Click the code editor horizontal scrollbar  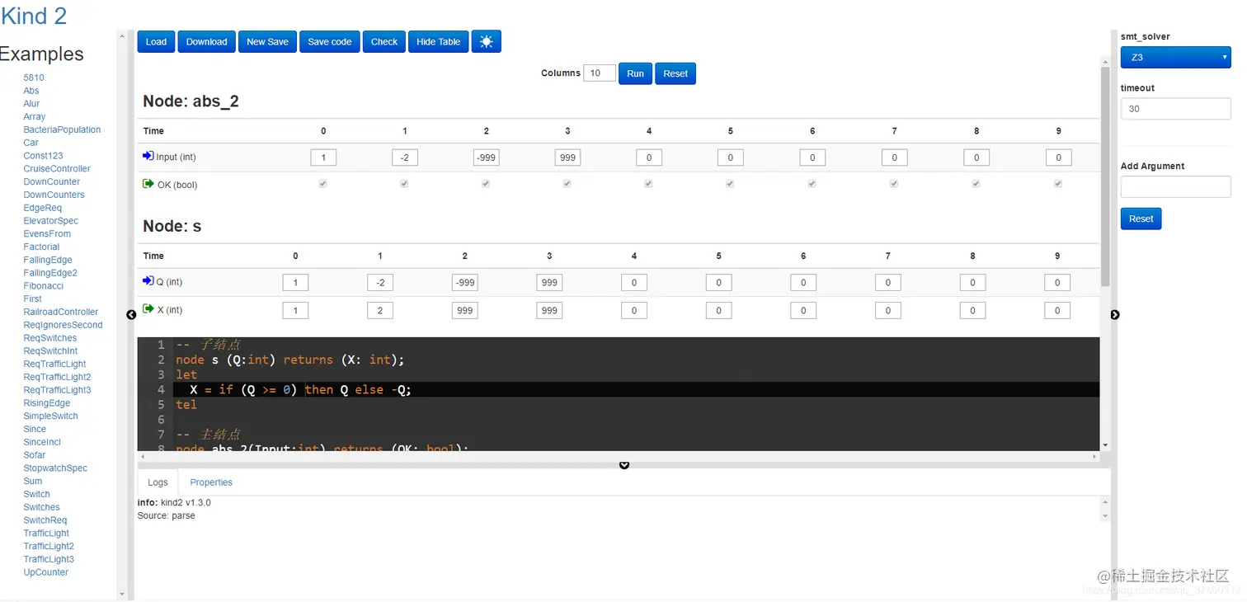click(x=619, y=456)
